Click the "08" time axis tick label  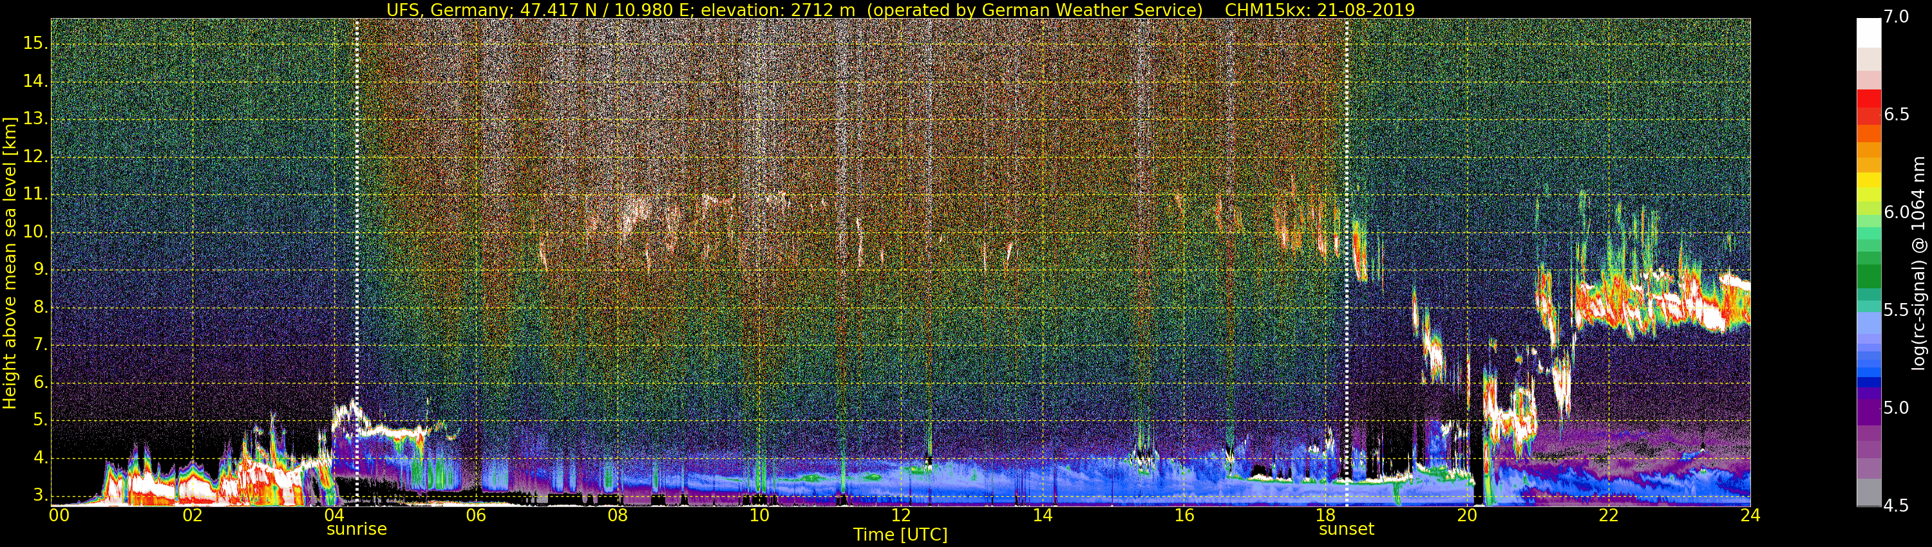(x=617, y=515)
